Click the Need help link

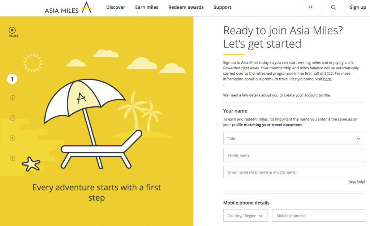pyautogui.click(x=357, y=182)
